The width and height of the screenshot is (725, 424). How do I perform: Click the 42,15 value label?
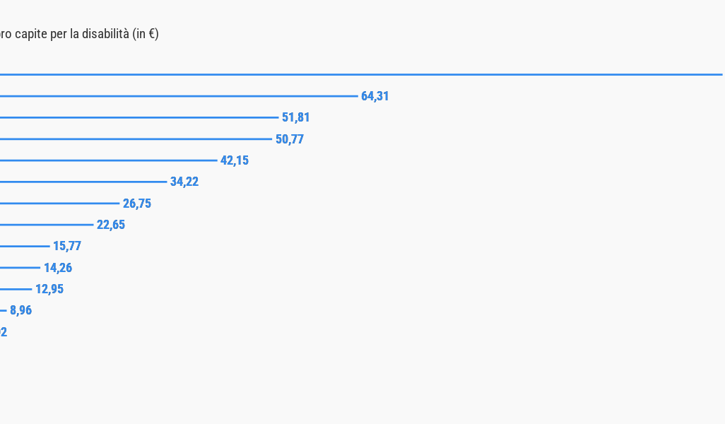click(235, 160)
